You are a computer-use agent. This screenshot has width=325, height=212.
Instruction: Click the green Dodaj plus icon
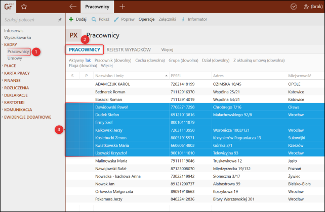71,19
